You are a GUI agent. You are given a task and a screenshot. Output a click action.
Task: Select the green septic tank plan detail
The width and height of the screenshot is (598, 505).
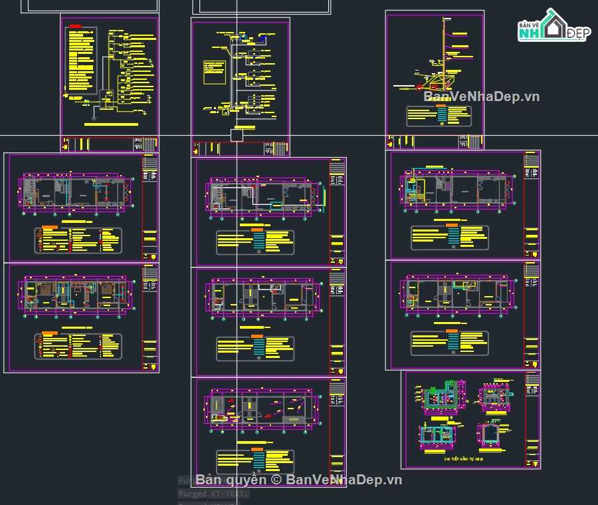point(442,397)
